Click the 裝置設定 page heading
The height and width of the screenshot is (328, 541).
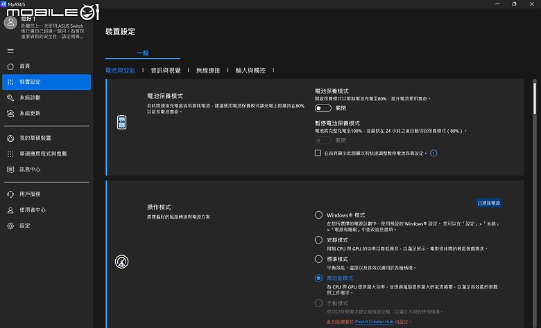120,31
